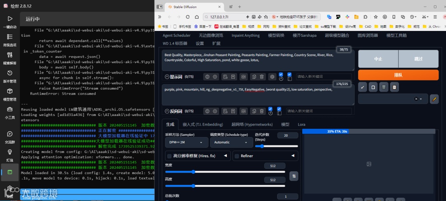
Task: Adjust the 高度 height slider
Action: pos(225,186)
